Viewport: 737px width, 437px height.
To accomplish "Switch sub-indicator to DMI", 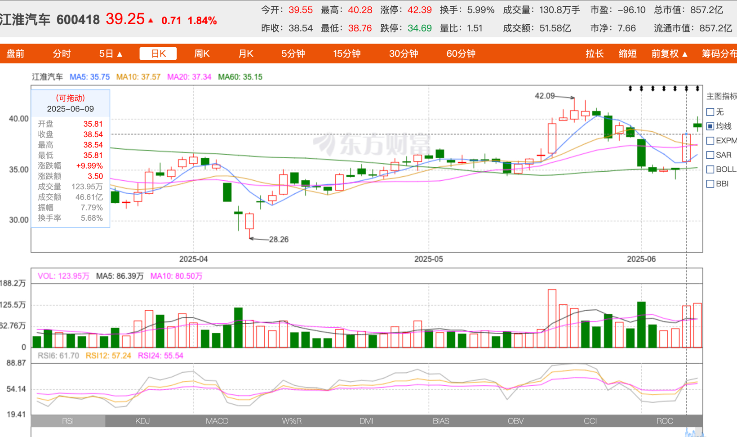I will click(x=366, y=421).
